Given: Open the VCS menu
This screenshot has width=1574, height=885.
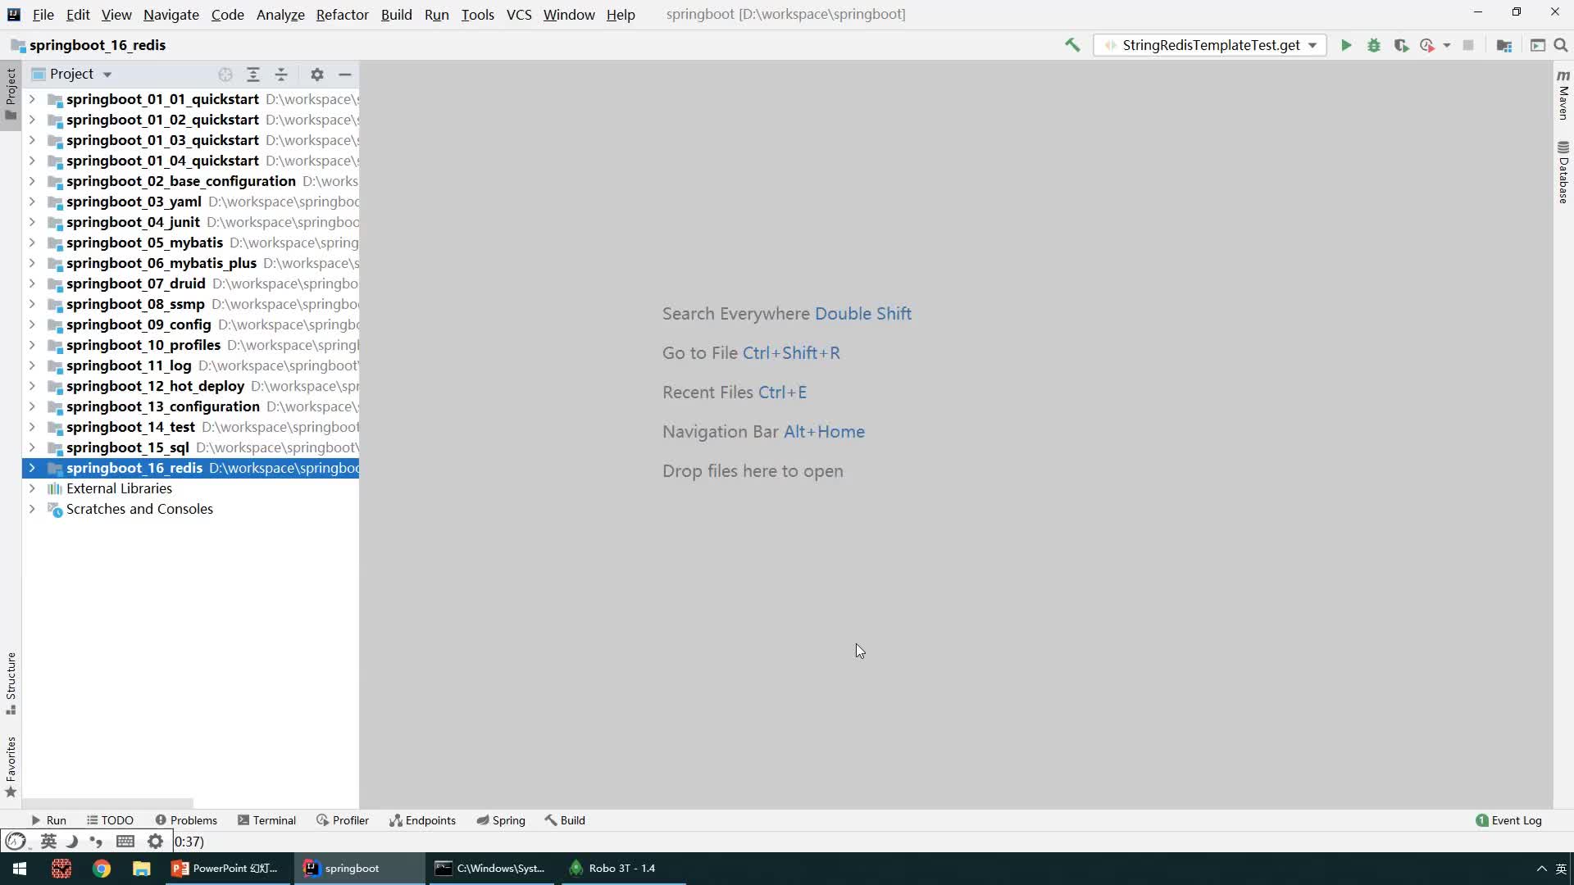Looking at the screenshot, I should (x=518, y=14).
